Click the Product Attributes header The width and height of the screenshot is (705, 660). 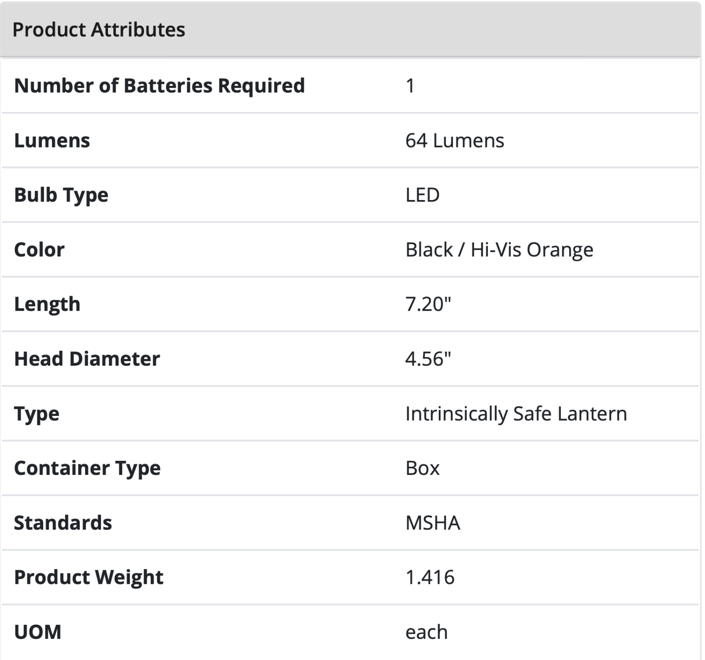click(x=99, y=30)
